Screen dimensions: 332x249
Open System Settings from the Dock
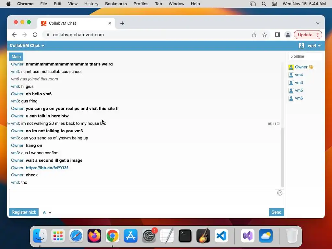(x=148, y=236)
